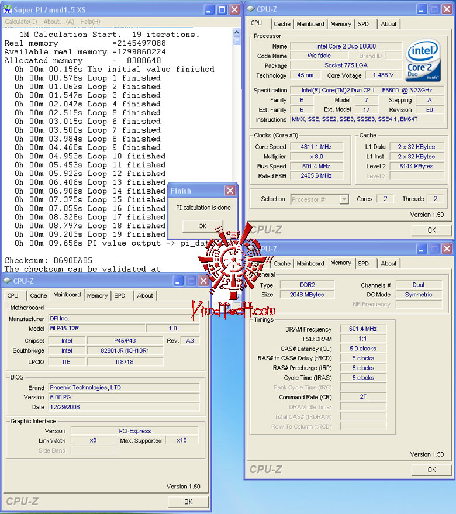Switch to SPD tab in Mainboard window
456x514 pixels.
point(120,296)
